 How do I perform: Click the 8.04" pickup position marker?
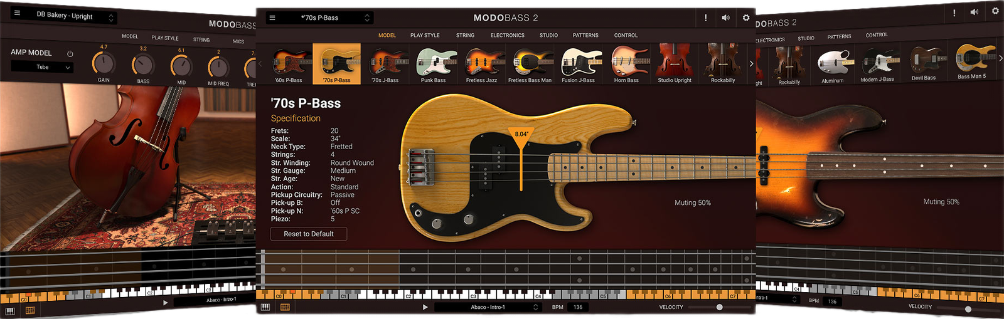521,134
